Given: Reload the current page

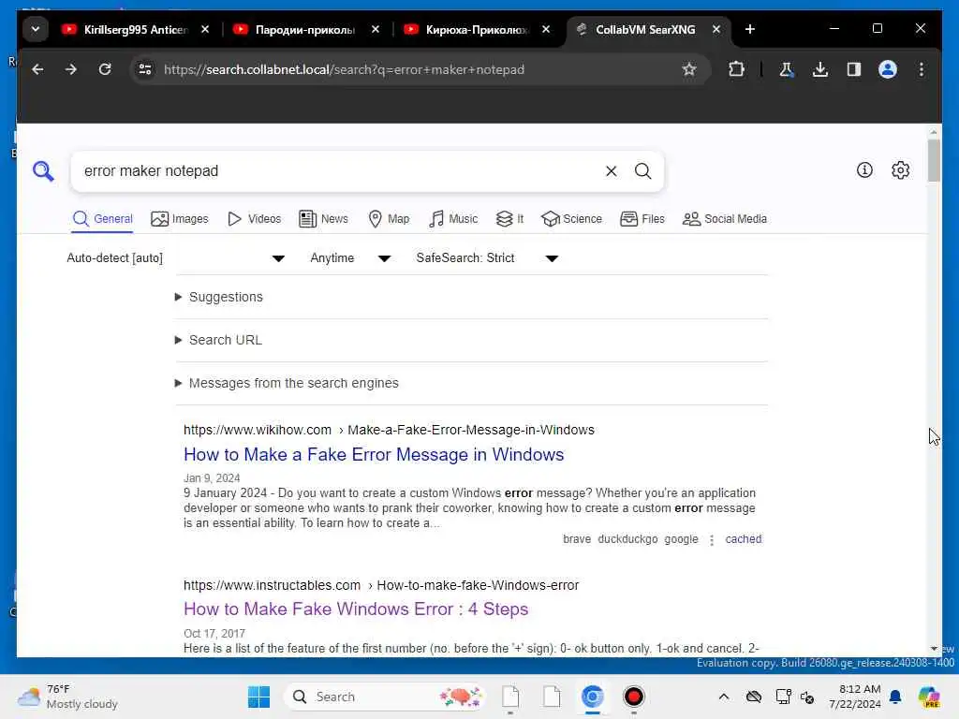Looking at the screenshot, I should [105, 69].
